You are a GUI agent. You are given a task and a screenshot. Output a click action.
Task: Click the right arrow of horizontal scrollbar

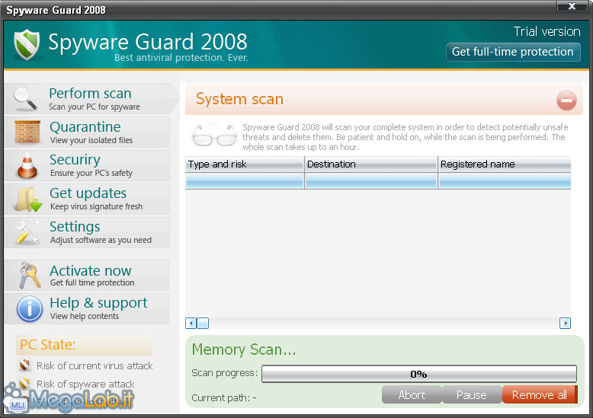(565, 323)
